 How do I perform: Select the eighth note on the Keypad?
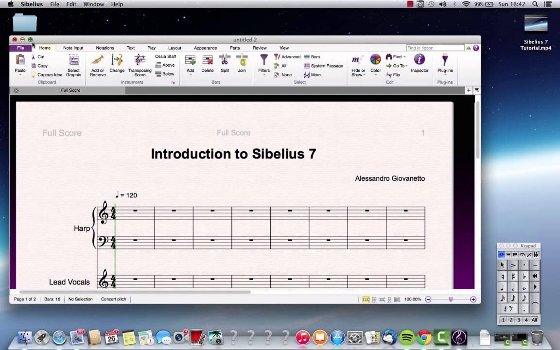click(x=524, y=298)
